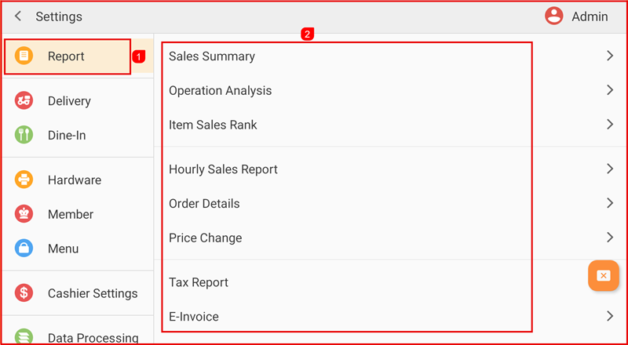
Task: Select the Report document icon in sidebar
Action: click(24, 56)
